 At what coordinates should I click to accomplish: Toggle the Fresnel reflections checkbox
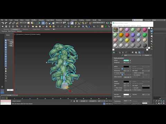tap(115, 73)
